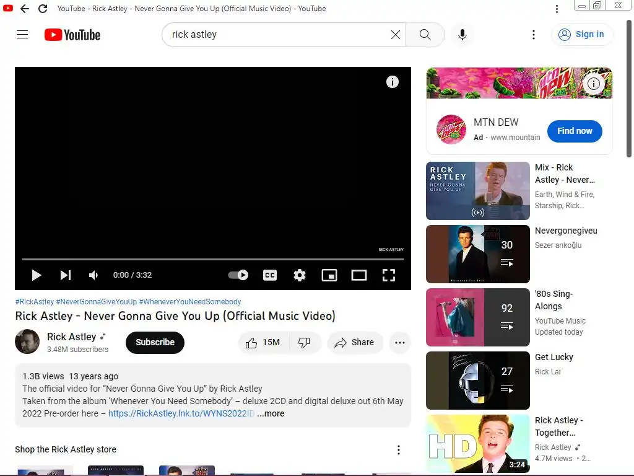This screenshot has height=476, width=634.
Task: Click the '80s Sing-Alongs title text
Action: pos(554,300)
